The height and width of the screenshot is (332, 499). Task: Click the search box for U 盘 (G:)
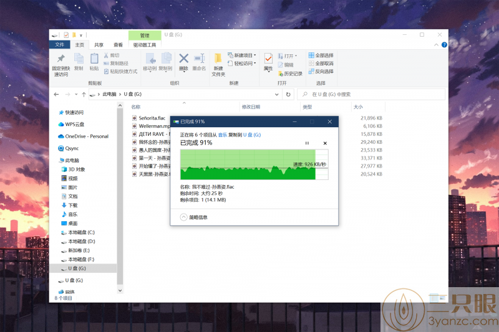pyautogui.click(x=371, y=94)
